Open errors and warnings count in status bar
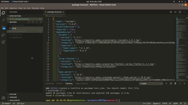The image size is (188, 105). [x=21, y=104]
